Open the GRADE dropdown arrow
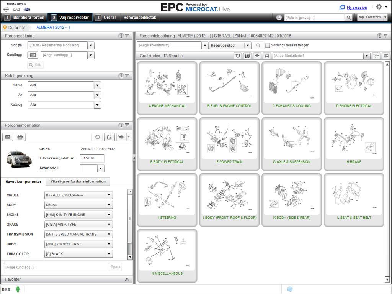Image resolution: width=392 pixels, height=294 pixels. [109, 224]
